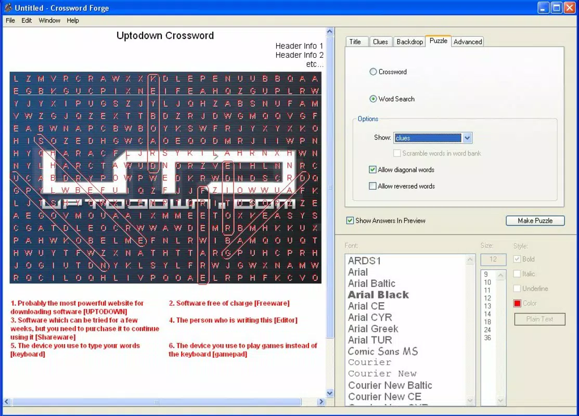Screen dimensions: 579x416
Task: Select the Arial Baltic font
Action: (x=371, y=283)
